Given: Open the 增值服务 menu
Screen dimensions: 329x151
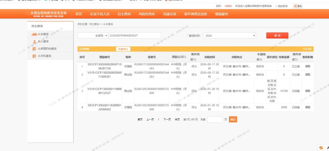Looking at the screenshot, I should pyautogui.click(x=222, y=14).
